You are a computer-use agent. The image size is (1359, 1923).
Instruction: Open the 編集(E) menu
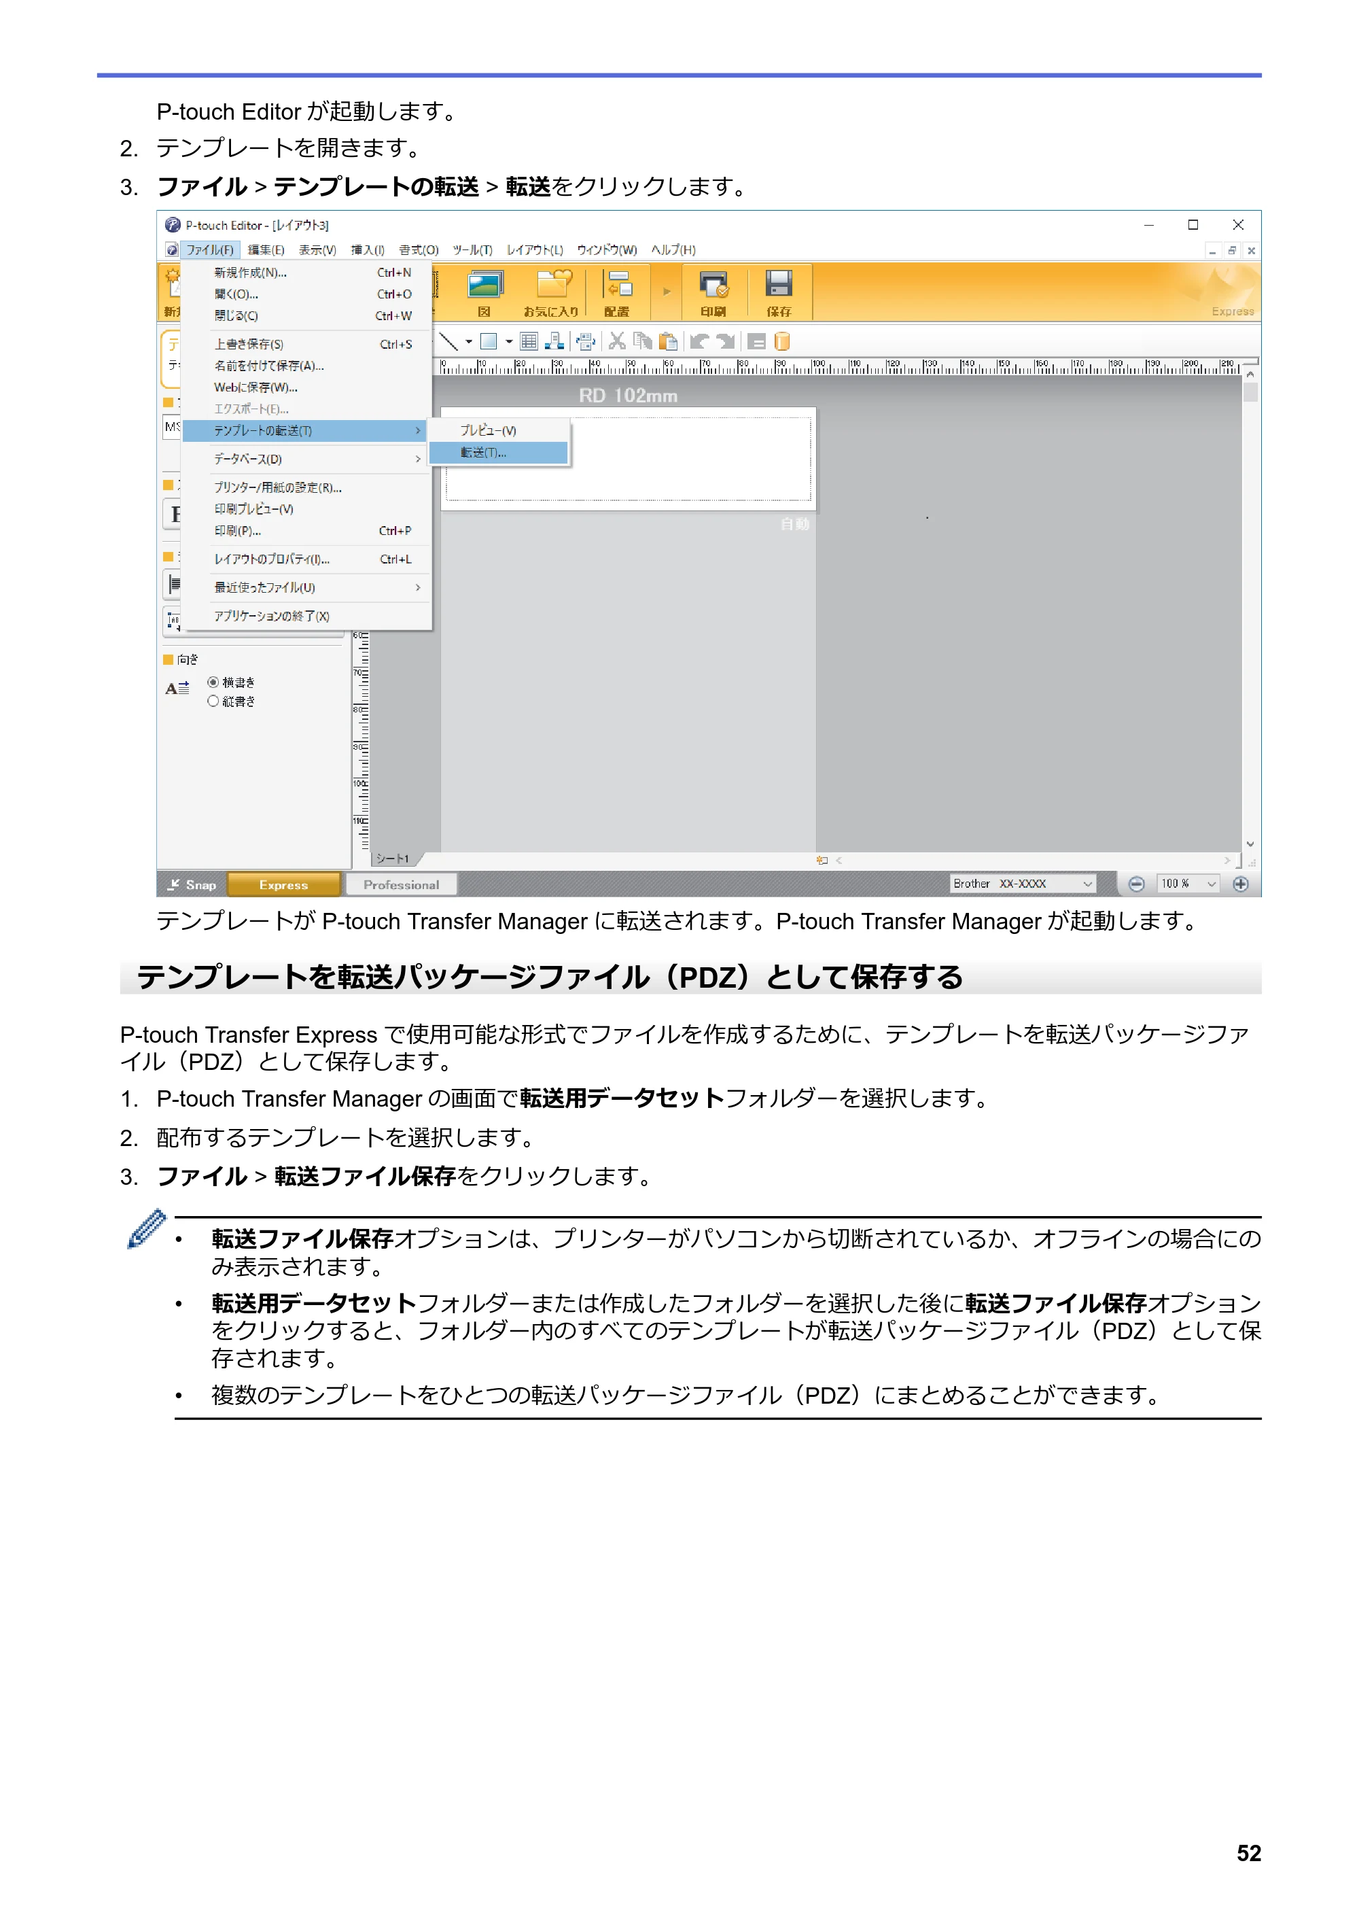pos(266,250)
